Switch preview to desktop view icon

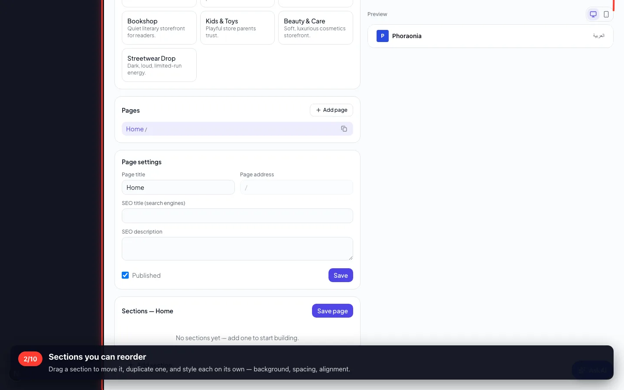pyautogui.click(x=593, y=14)
